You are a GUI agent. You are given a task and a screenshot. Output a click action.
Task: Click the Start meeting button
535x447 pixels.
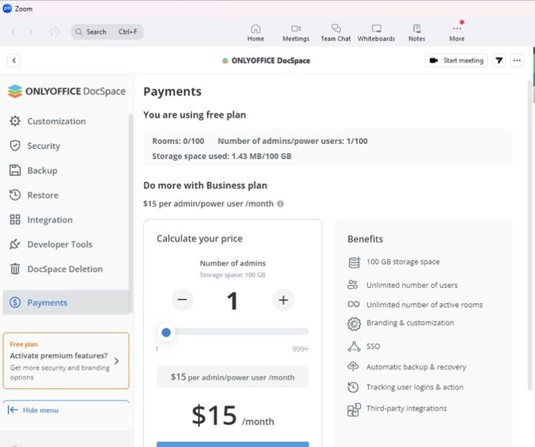[457, 60]
